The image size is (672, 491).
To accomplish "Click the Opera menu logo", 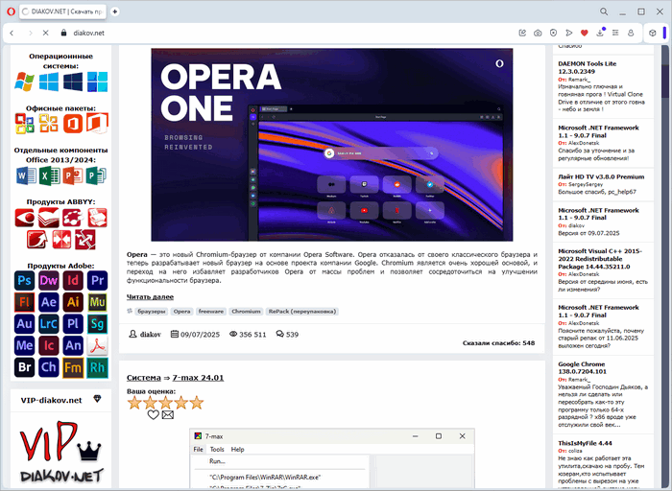I will tap(12, 12).
